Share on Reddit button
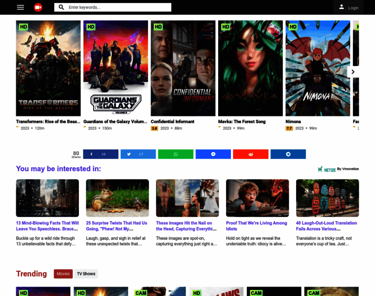 tap(251, 154)
